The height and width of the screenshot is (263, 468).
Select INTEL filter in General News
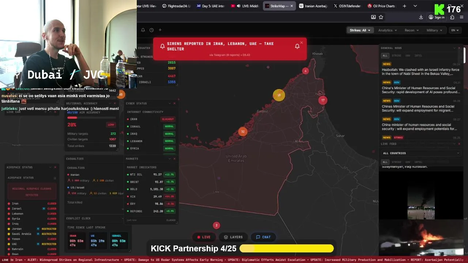418,56
